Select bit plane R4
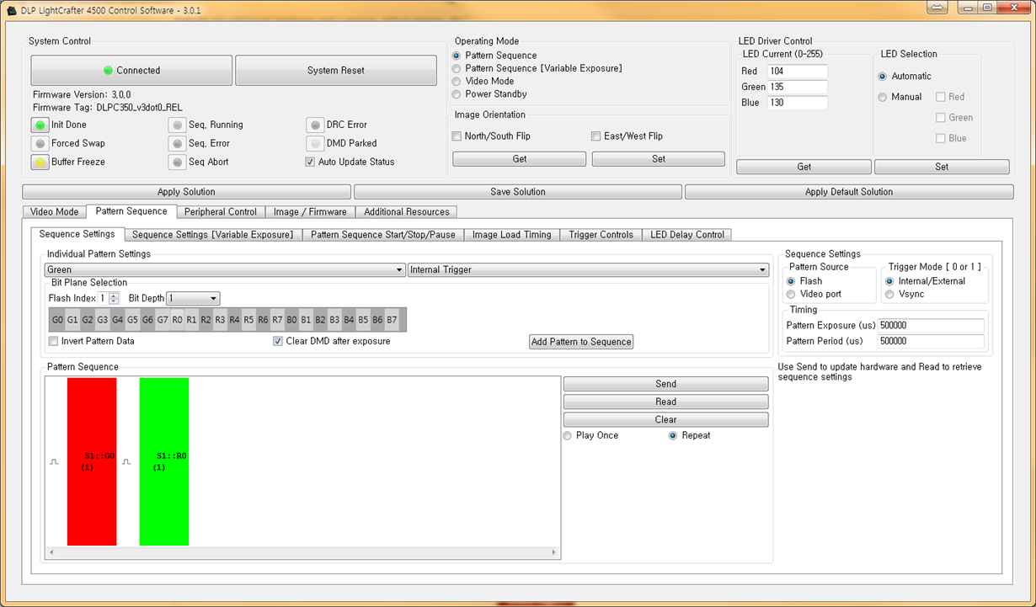The width and height of the screenshot is (1036, 607). 234,320
